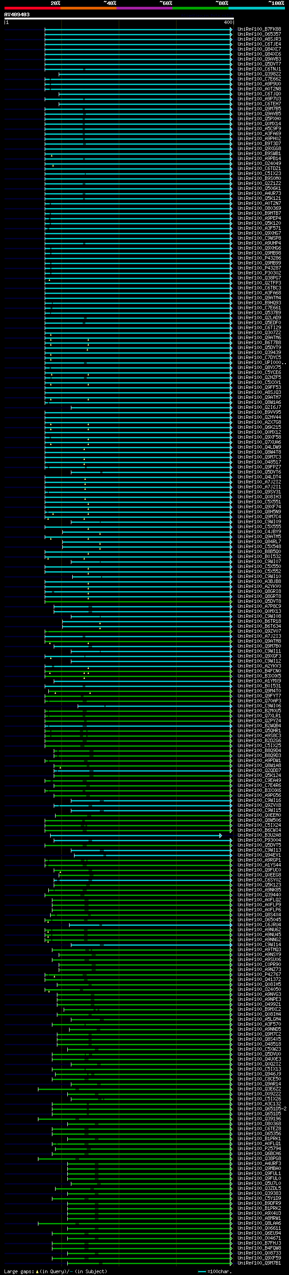
Task: Click the alignment bar for UniRef100_Q5DVT8
Action: pos(138,602)
